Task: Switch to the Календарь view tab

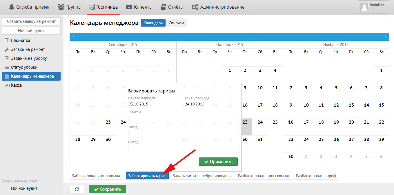Action: click(x=153, y=23)
